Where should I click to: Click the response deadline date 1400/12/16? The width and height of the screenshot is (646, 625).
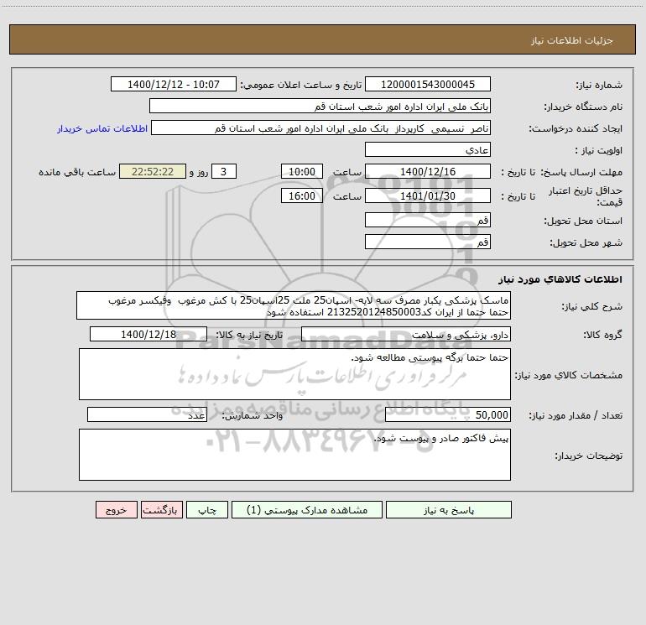[428, 171]
